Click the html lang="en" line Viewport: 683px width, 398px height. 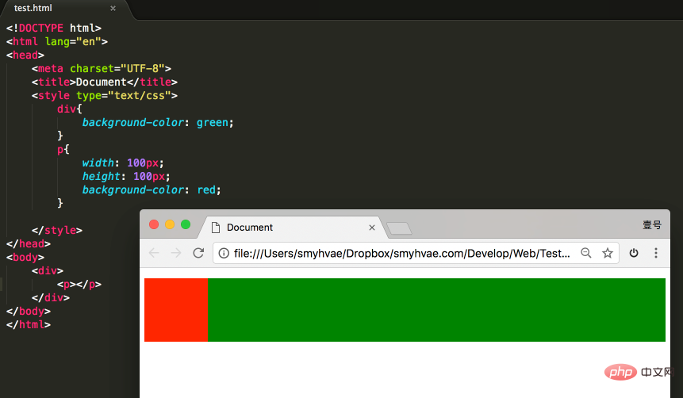coord(56,41)
